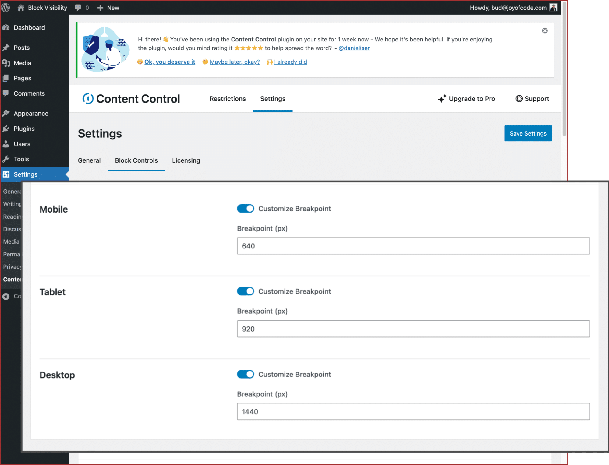Open the General settings sub-tab
Viewport: 609px width, 465px height.
89,160
